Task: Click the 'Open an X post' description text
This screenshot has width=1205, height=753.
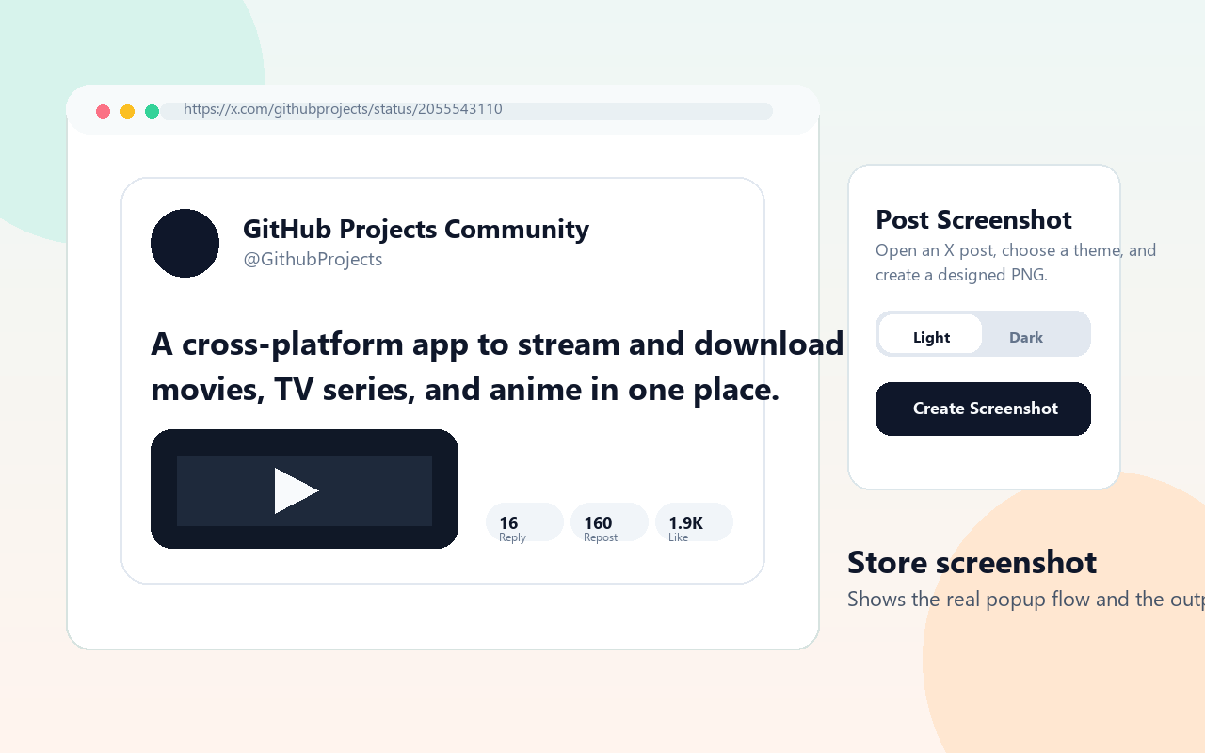Action: coord(1016,263)
